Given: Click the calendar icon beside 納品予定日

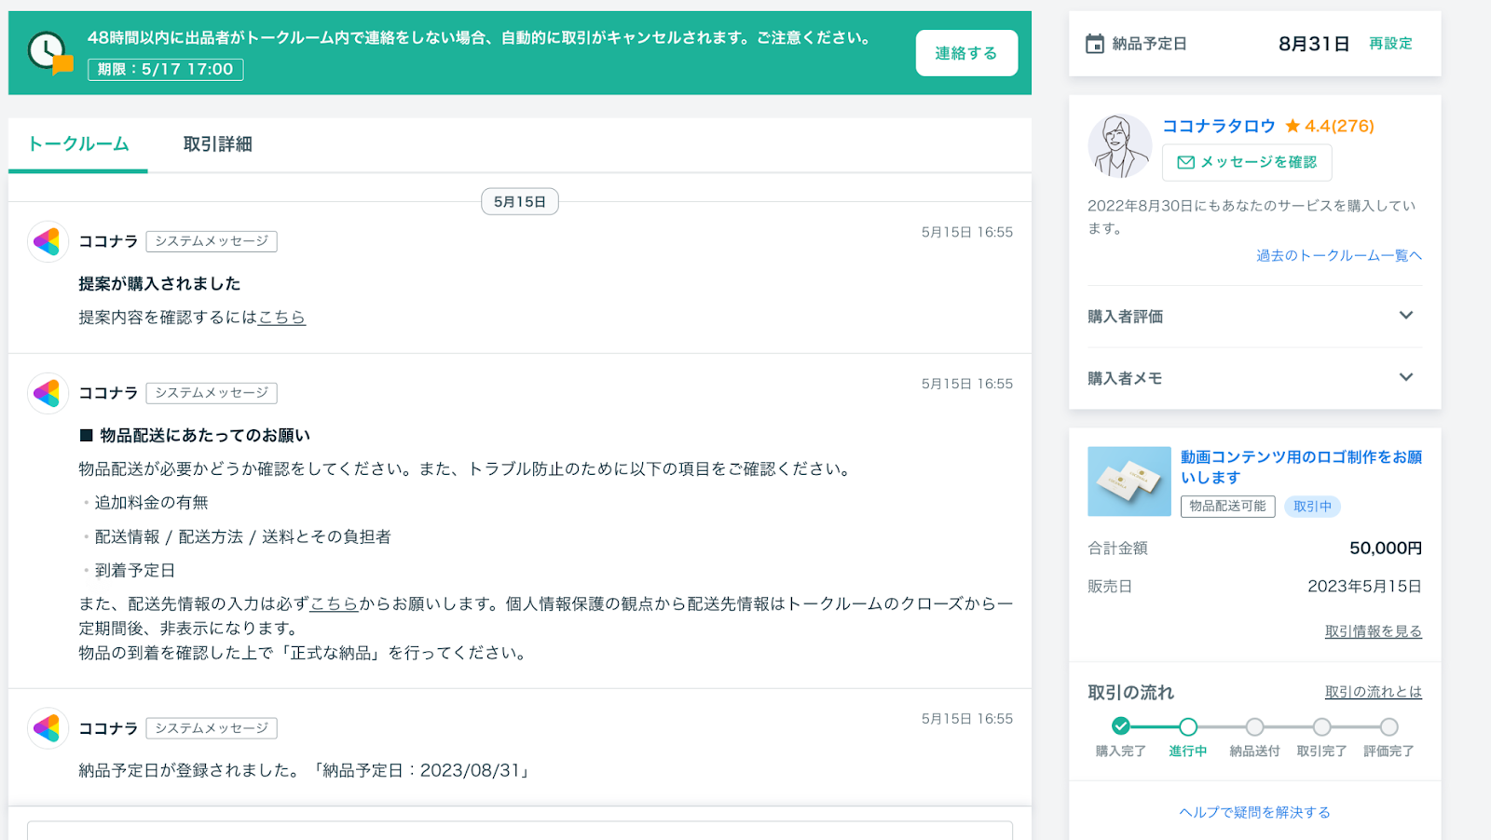Looking at the screenshot, I should tap(1095, 44).
